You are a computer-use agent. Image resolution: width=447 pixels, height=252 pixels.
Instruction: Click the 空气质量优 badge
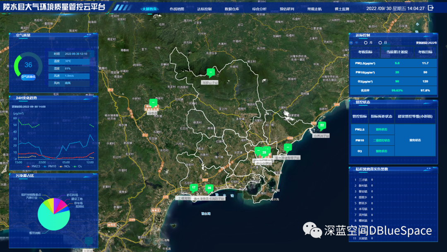click(x=28, y=77)
